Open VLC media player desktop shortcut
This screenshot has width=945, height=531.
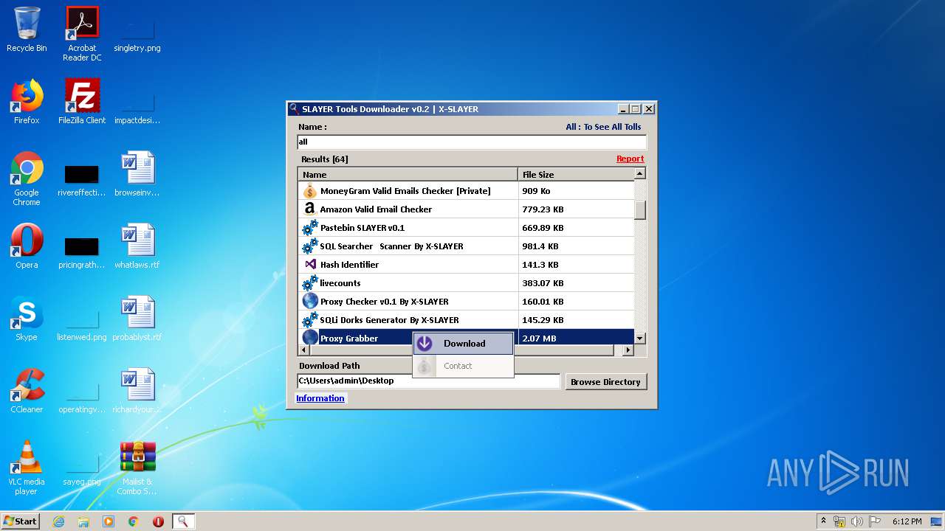(x=27, y=468)
